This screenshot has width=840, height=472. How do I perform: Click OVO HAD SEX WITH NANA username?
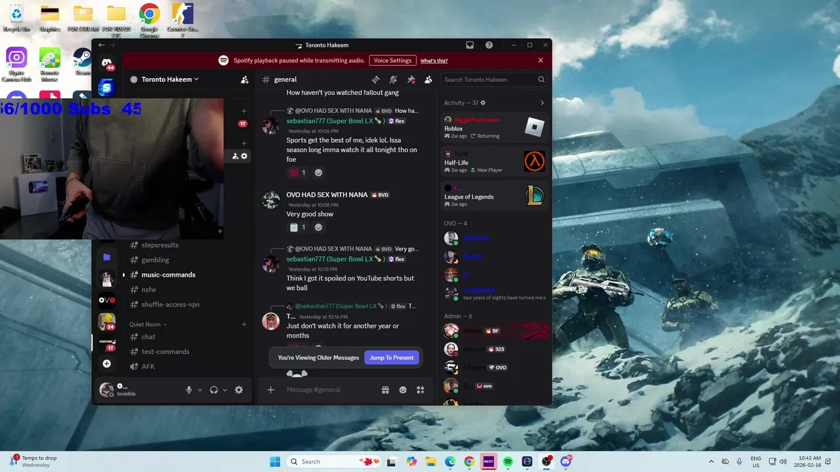click(327, 195)
